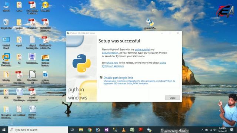Open Adobe Acrobat from the taskbar

[141, 130]
